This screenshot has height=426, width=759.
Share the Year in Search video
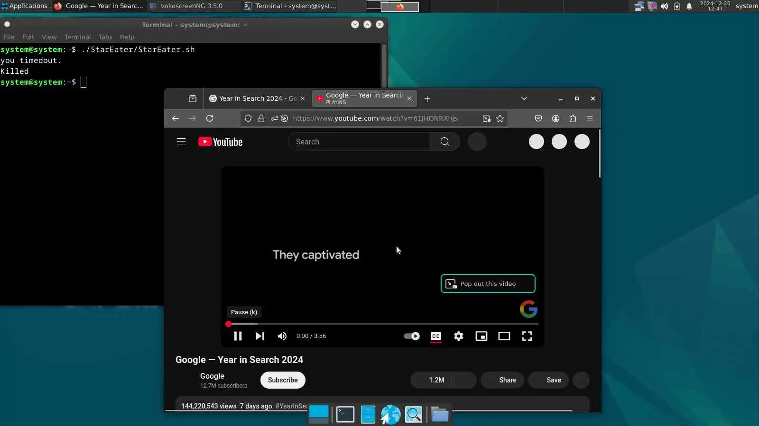point(502,380)
